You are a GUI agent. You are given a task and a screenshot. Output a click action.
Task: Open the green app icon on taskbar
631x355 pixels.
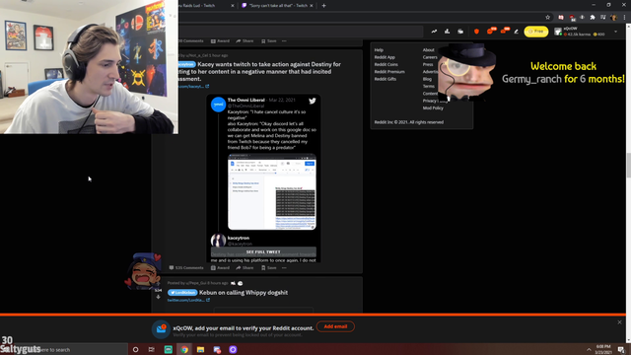[x=169, y=349]
